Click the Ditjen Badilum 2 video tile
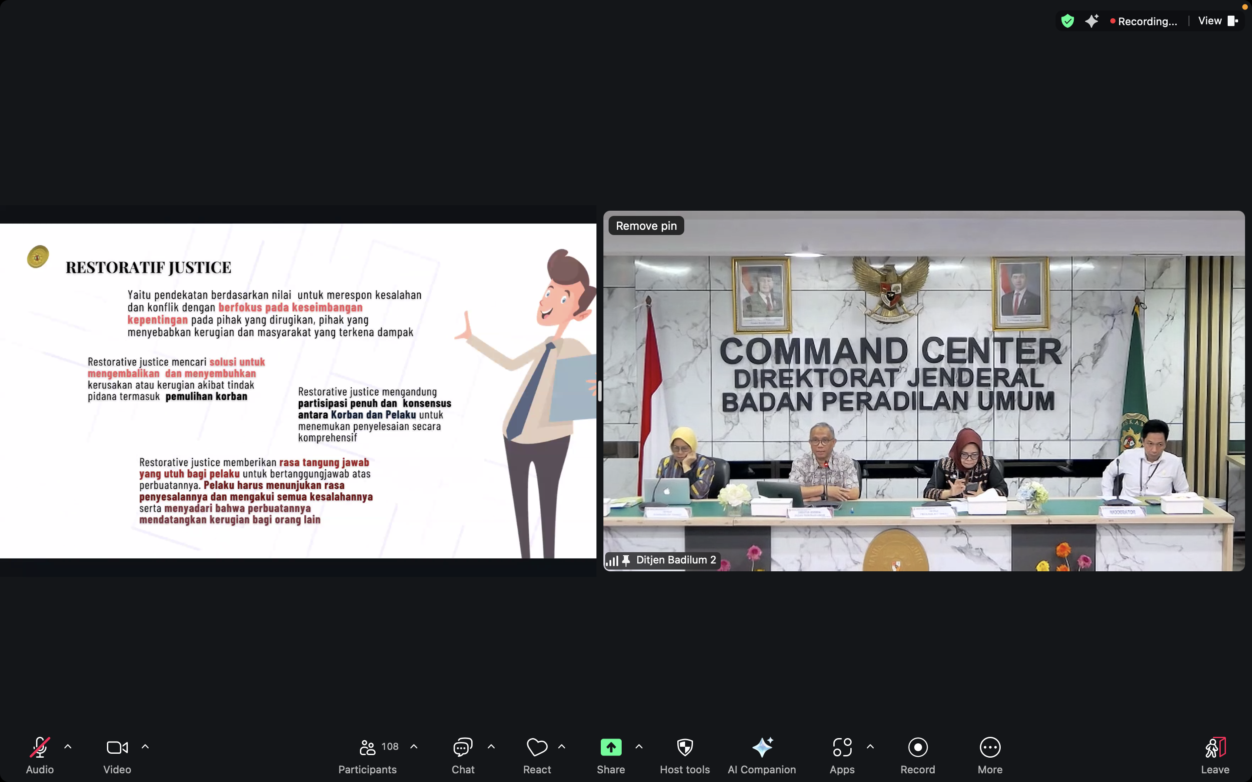This screenshot has width=1252, height=782. (x=923, y=391)
